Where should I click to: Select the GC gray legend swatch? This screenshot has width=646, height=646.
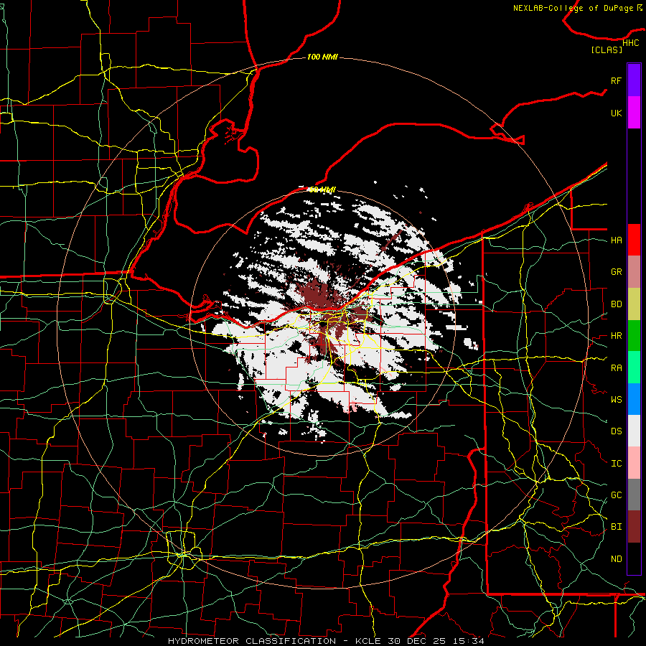[x=634, y=495]
